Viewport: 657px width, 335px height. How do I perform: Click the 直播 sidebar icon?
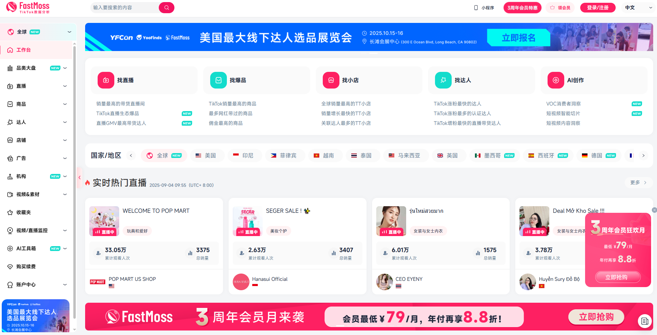[10, 86]
